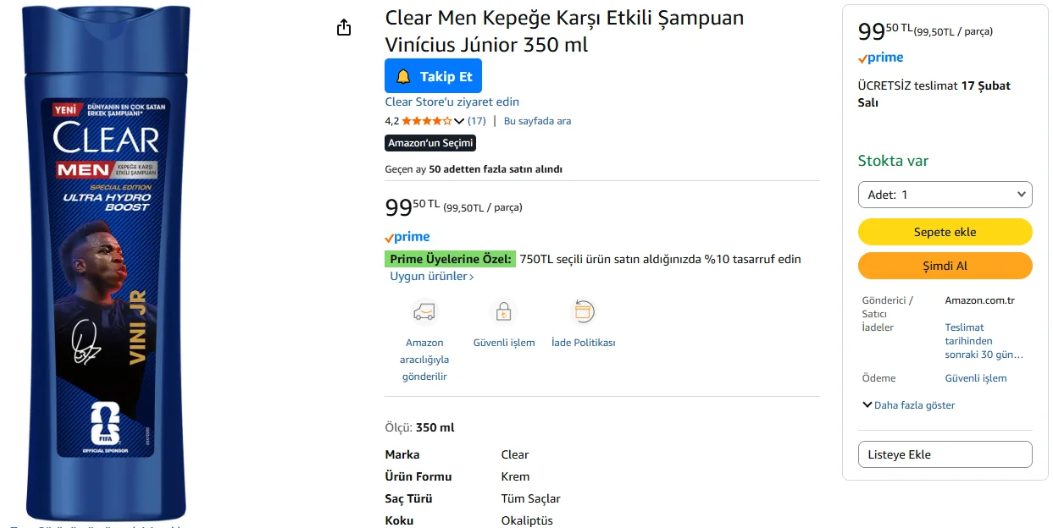The height and width of the screenshot is (528, 1053).
Task: Click the İade Politikası return box icon
Action: [x=583, y=311]
